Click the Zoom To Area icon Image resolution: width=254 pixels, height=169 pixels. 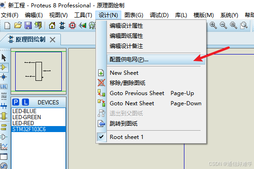(244, 25)
